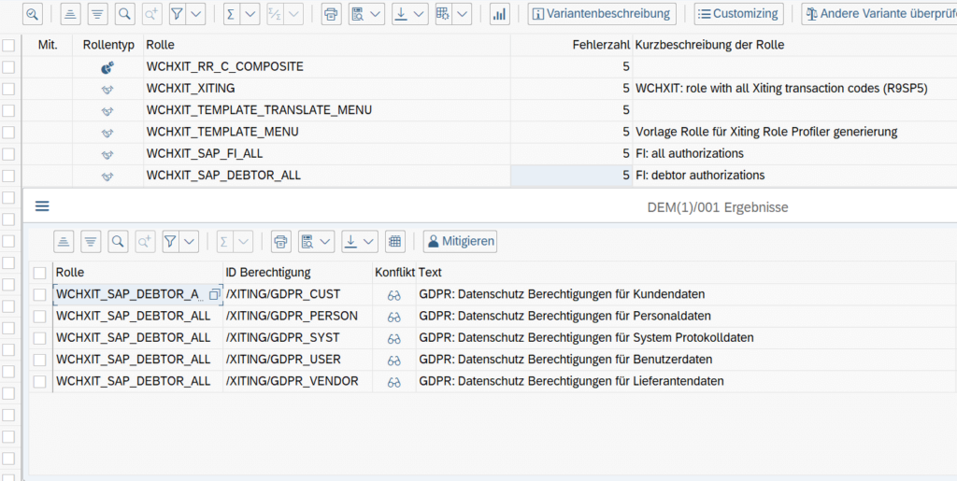Sort ascending in the upper roles toolbar
The width and height of the screenshot is (957, 481).
pos(71,13)
